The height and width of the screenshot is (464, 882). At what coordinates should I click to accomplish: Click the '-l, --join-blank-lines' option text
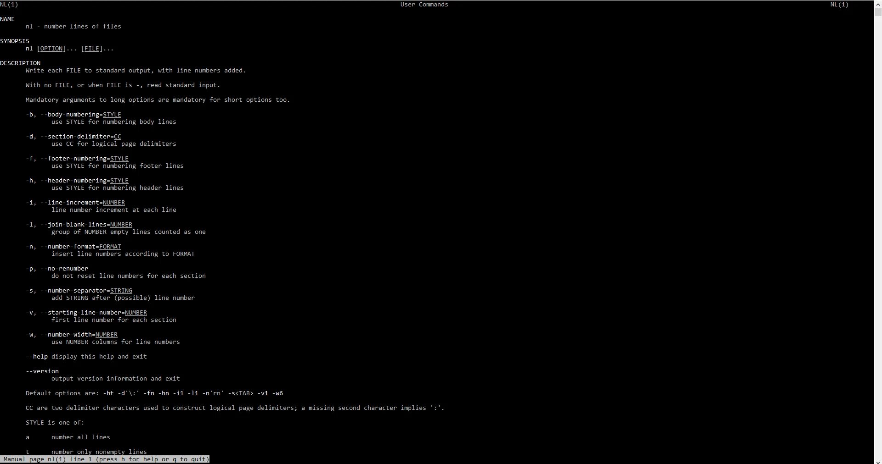tap(66, 224)
